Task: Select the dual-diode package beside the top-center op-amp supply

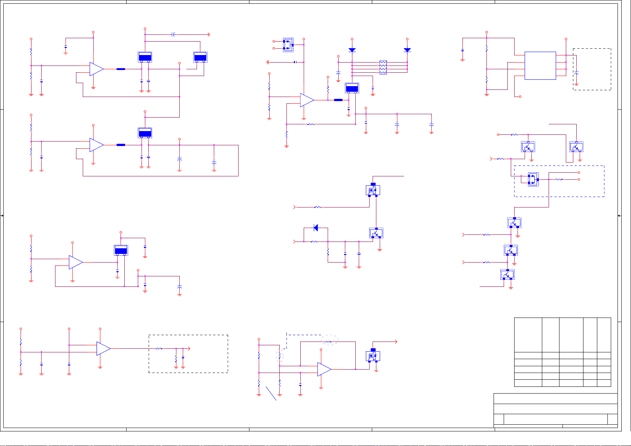Action: pyautogui.click(x=288, y=45)
